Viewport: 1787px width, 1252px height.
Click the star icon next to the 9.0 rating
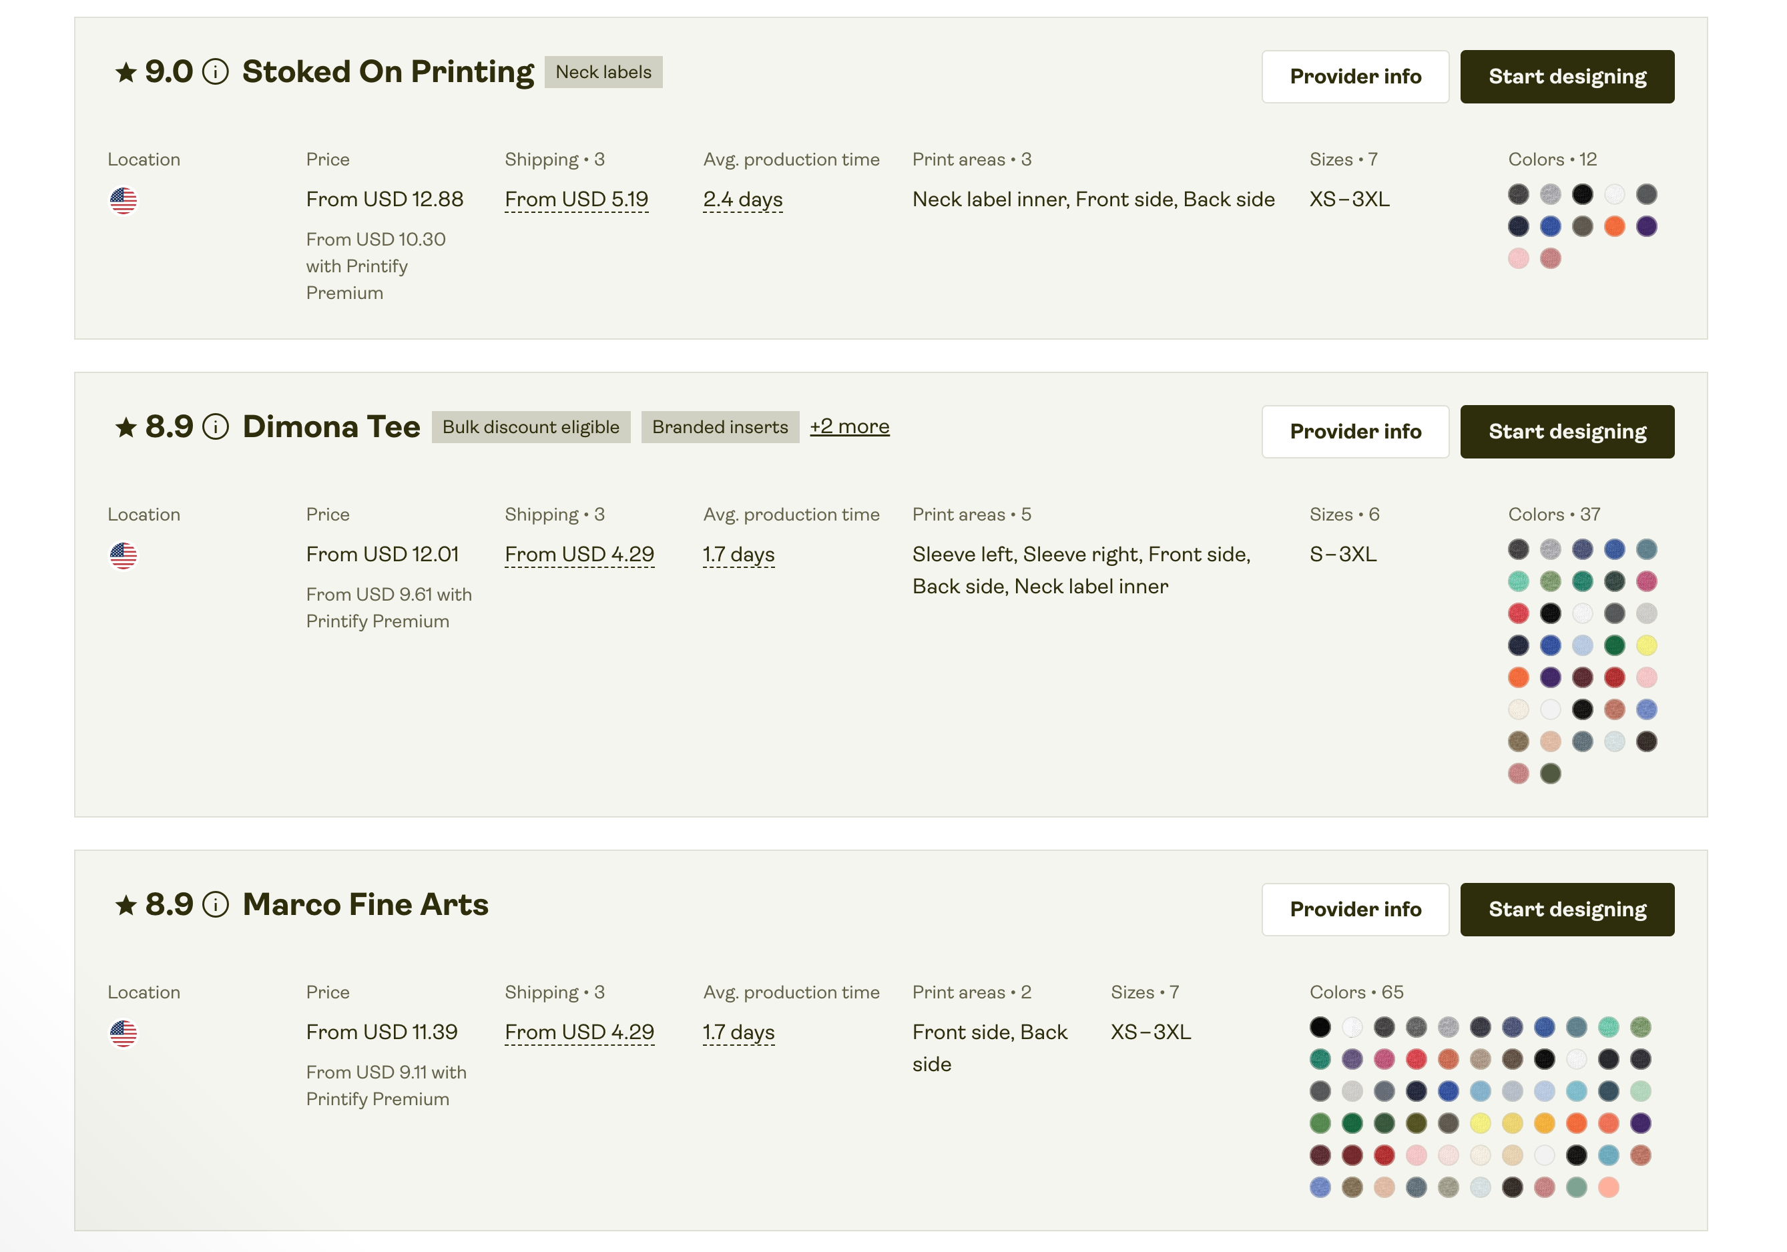tap(125, 72)
